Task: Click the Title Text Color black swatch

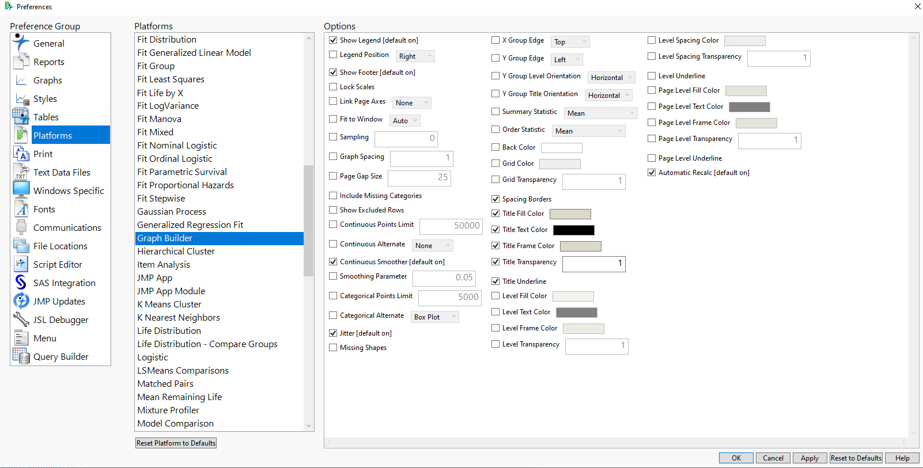Action: [x=573, y=230]
